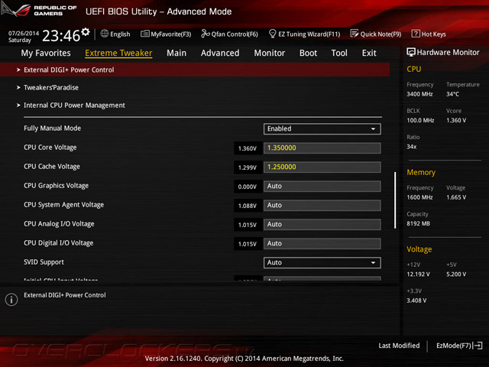
Task: Open the SVID Support dropdown
Action: tap(322, 263)
